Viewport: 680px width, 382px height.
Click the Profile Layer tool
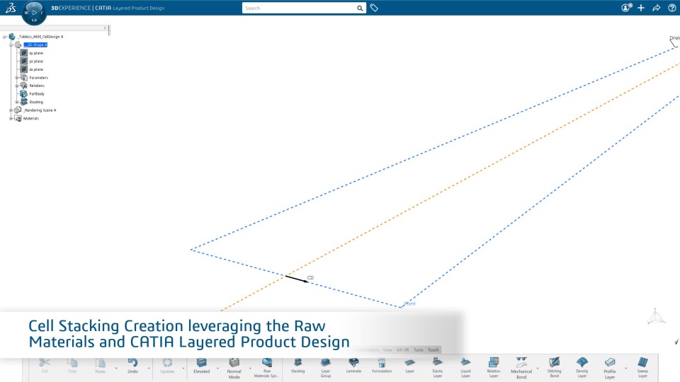[x=610, y=368]
